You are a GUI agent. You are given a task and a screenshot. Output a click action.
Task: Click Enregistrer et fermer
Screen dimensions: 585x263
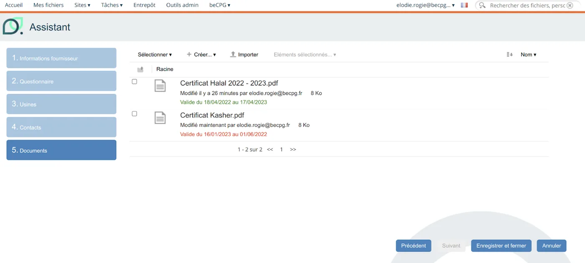[x=501, y=246]
